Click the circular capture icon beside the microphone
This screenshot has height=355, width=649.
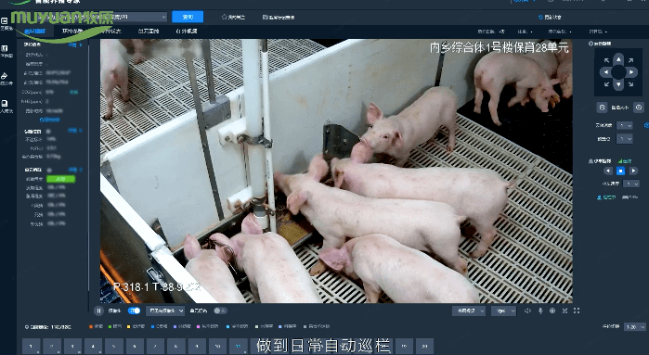(552, 311)
